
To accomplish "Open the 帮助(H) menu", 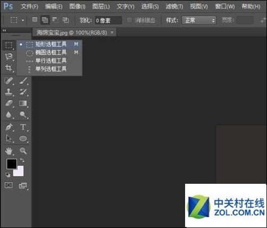I will (251, 6).
